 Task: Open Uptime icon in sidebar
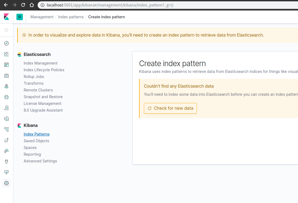(x=6, y=140)
